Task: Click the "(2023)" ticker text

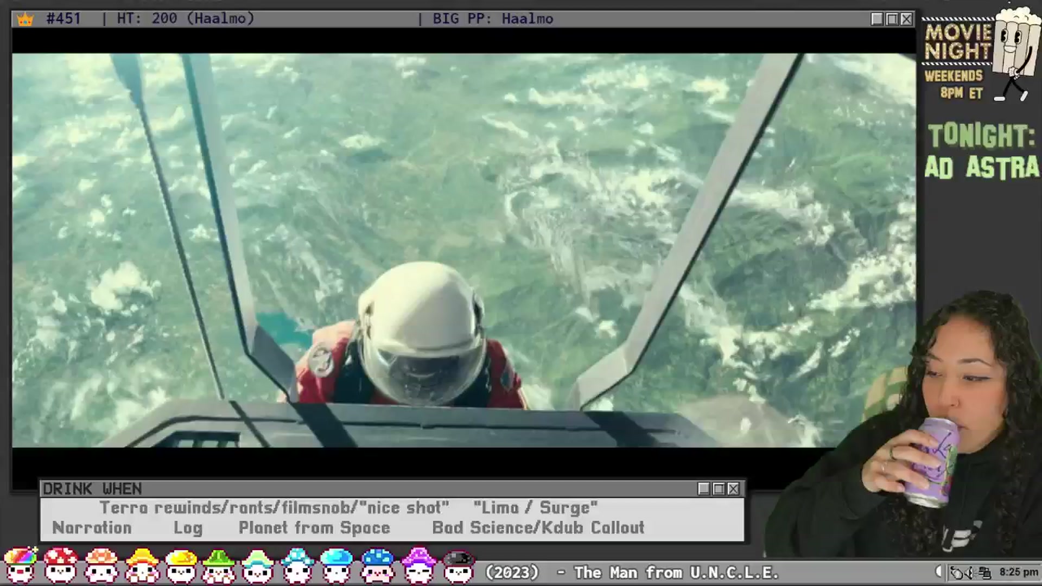Action: coord(512,572)
